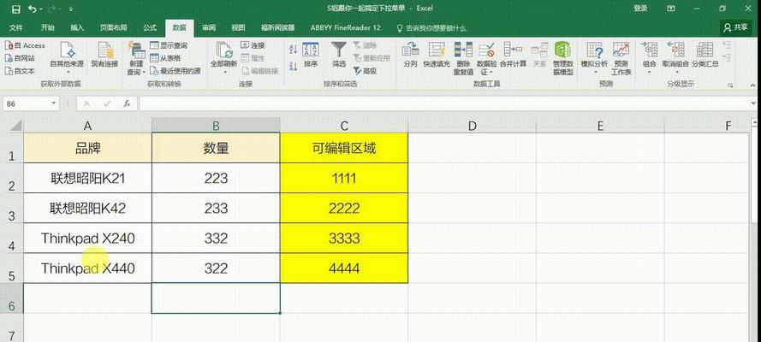Open Connections (连接) in ribbon

(253, 45)
